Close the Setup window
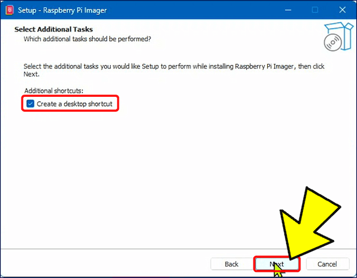 click(342, 10)
